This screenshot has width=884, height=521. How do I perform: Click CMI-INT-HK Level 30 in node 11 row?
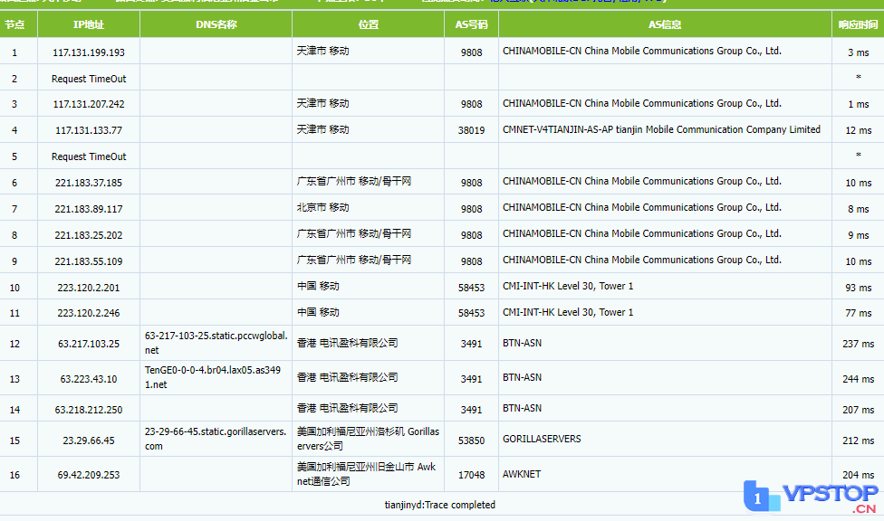click(568, 312)
